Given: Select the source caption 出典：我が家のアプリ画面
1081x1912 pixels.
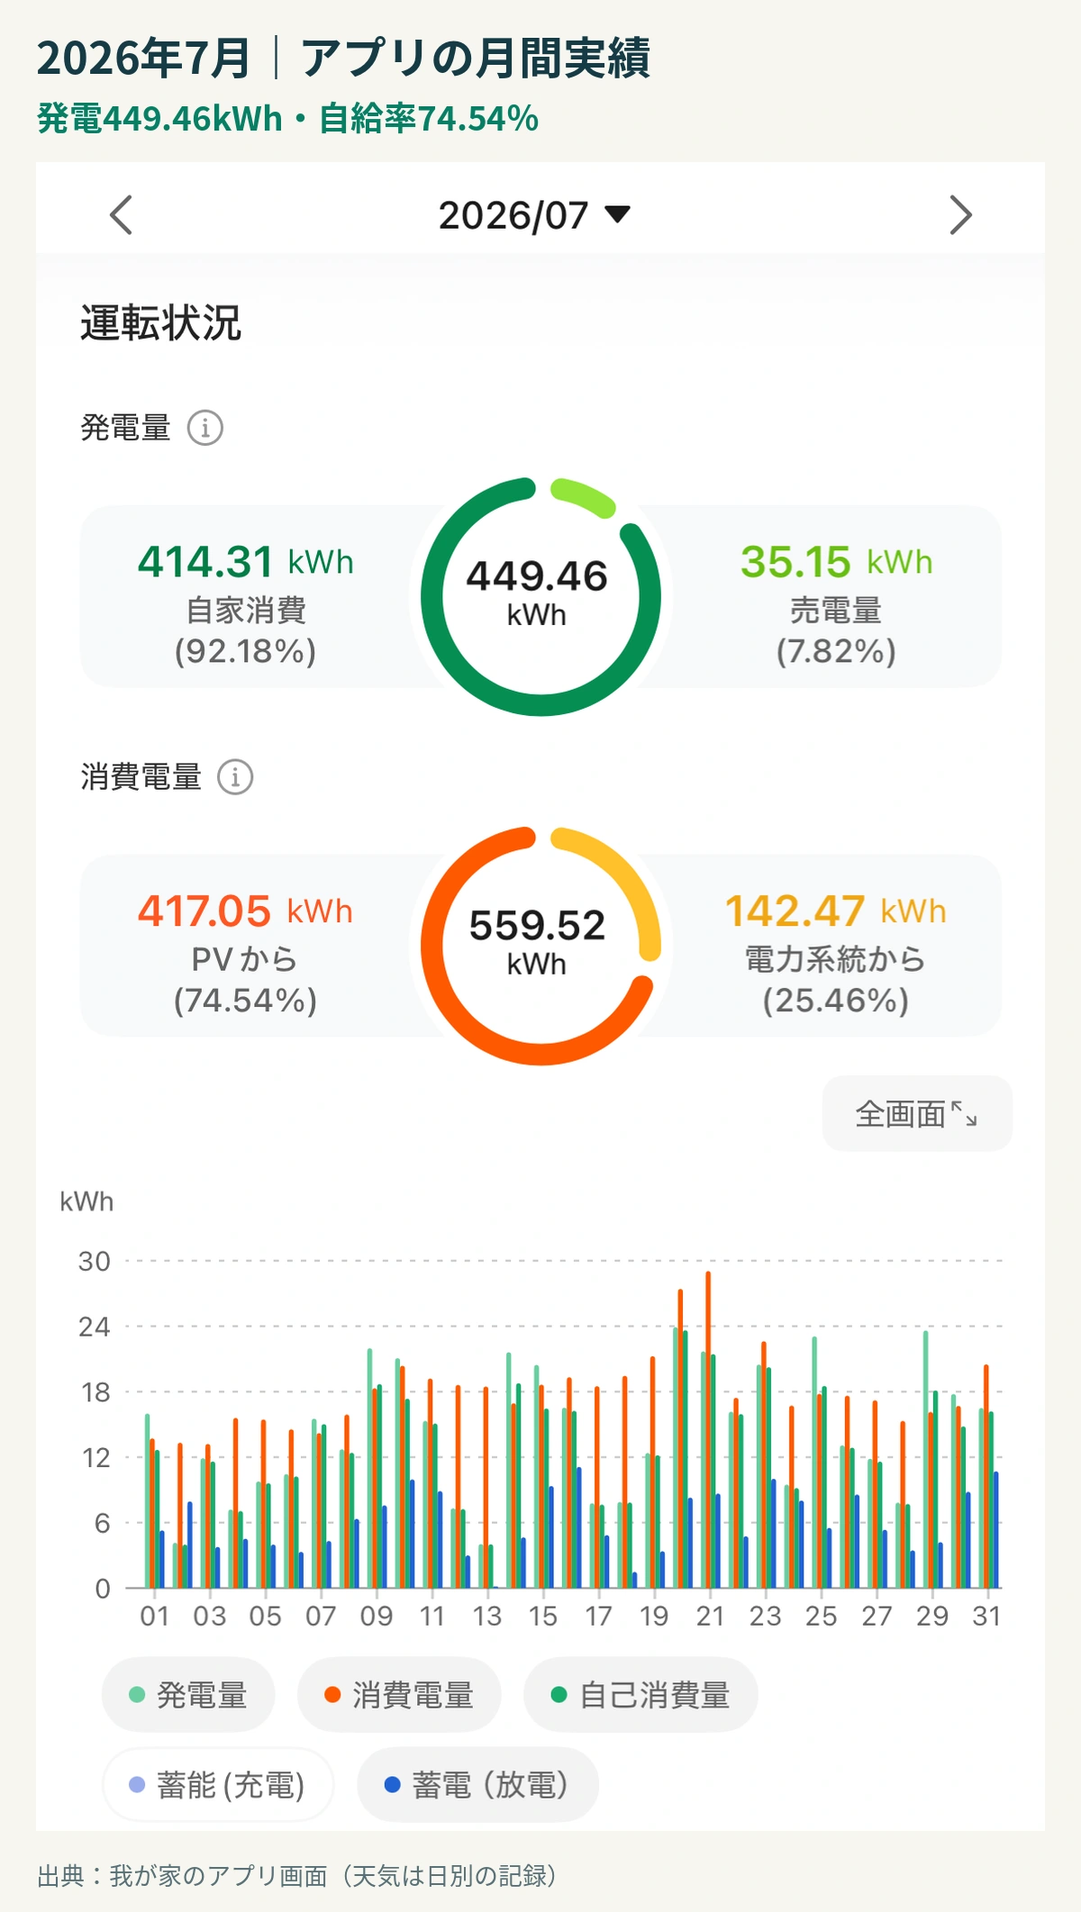Looking at the screenshot, I should tap(182, 1877).
